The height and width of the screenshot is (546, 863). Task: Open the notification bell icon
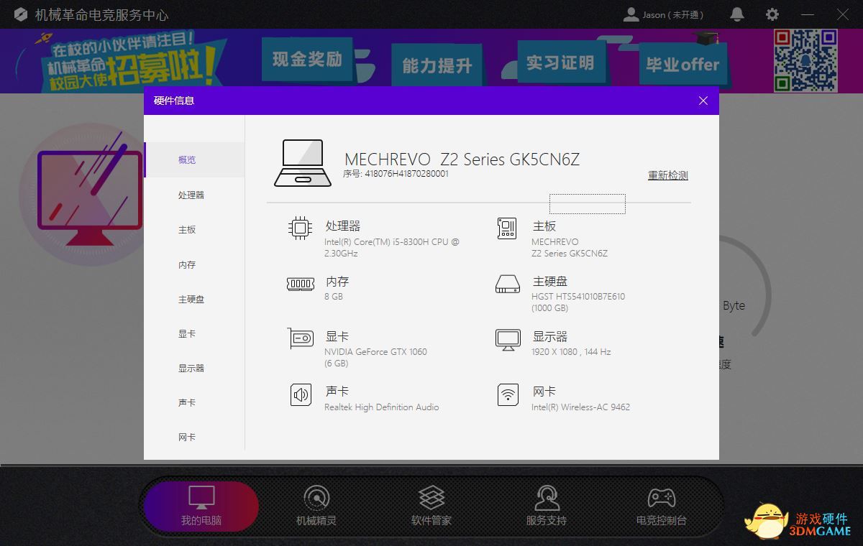tap(737, 14)
